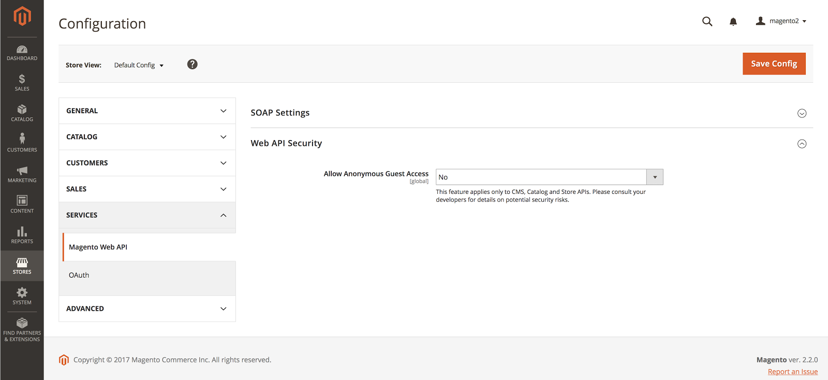
Task: Open the Dashboard sidebar section
Action: [x=22, y=53]
